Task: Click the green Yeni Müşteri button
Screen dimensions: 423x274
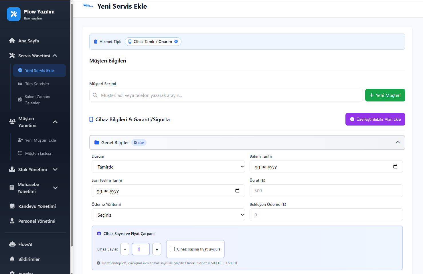Action: 385,95
